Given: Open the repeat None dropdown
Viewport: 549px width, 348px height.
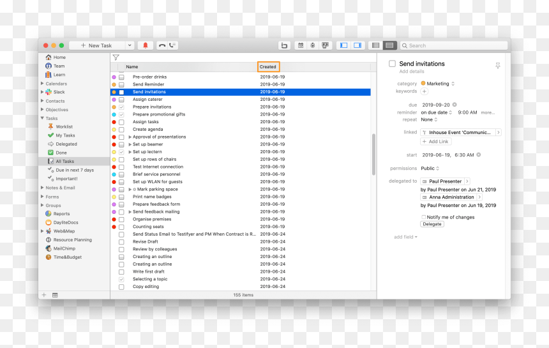Looking at the screenshot, I should click(x=429, y=119).
